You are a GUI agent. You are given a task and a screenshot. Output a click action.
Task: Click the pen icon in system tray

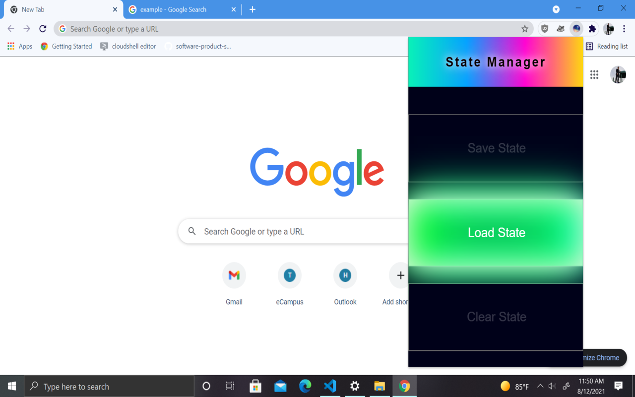pos(566,386)
